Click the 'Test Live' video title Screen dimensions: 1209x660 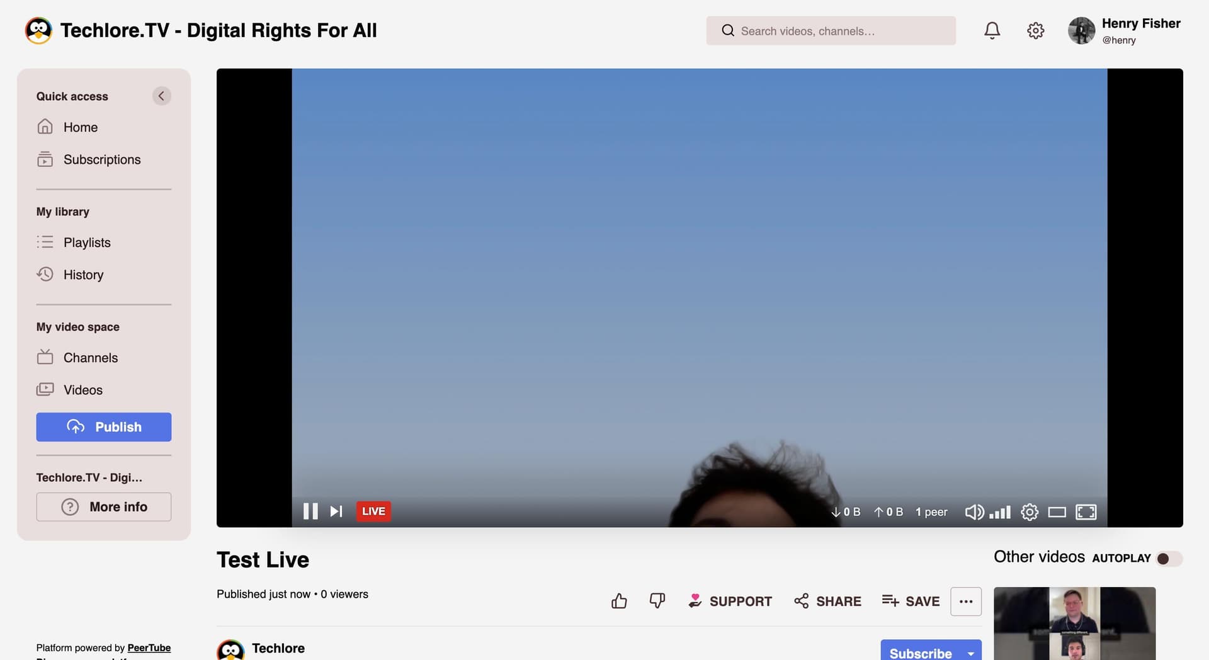[x=263, y=560]
